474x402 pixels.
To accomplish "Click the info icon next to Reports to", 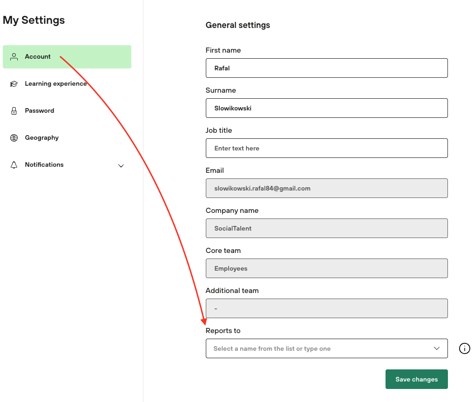I will click(x=464, y=348).
